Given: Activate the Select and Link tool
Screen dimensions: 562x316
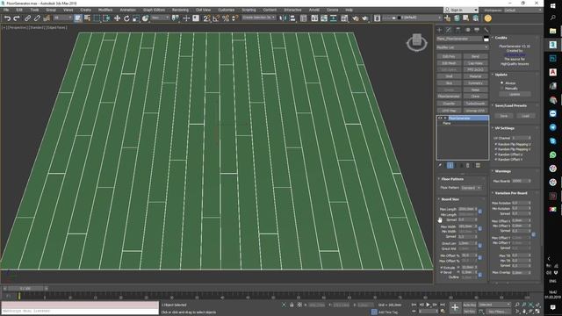Looking at the screenshot, I should click(x=27, y=18).
